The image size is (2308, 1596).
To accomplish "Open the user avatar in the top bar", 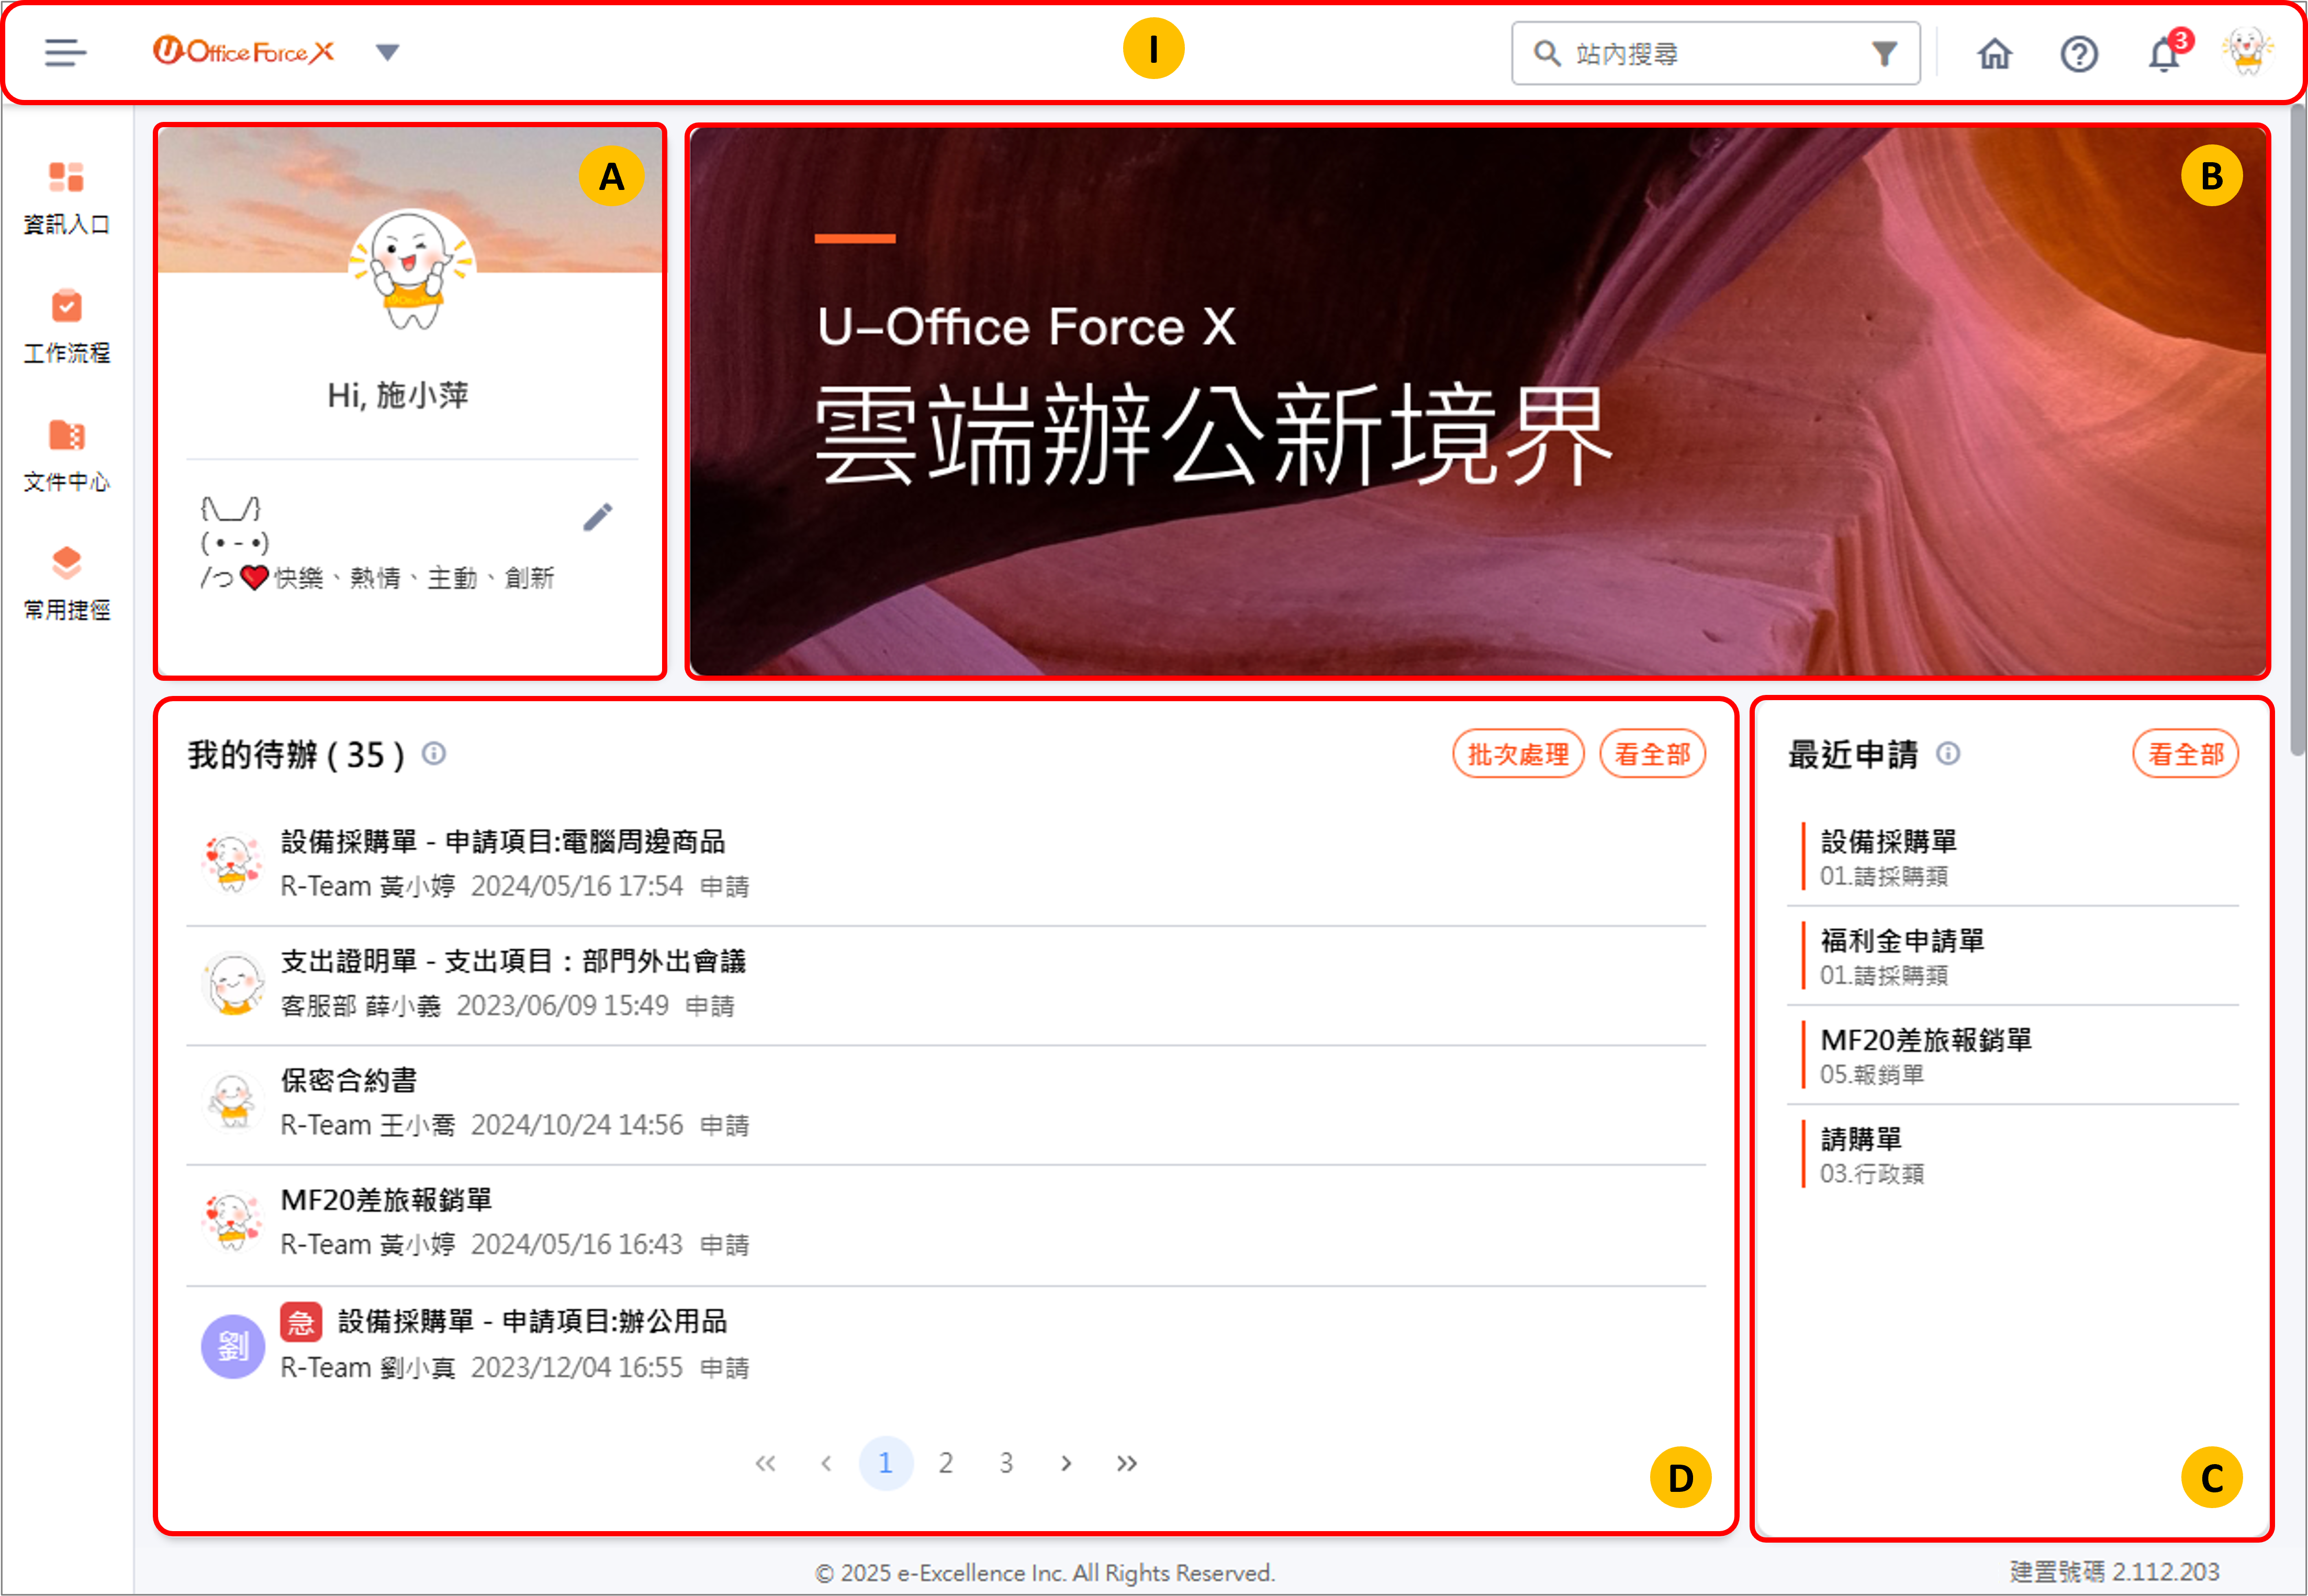I will point(2247,52).
